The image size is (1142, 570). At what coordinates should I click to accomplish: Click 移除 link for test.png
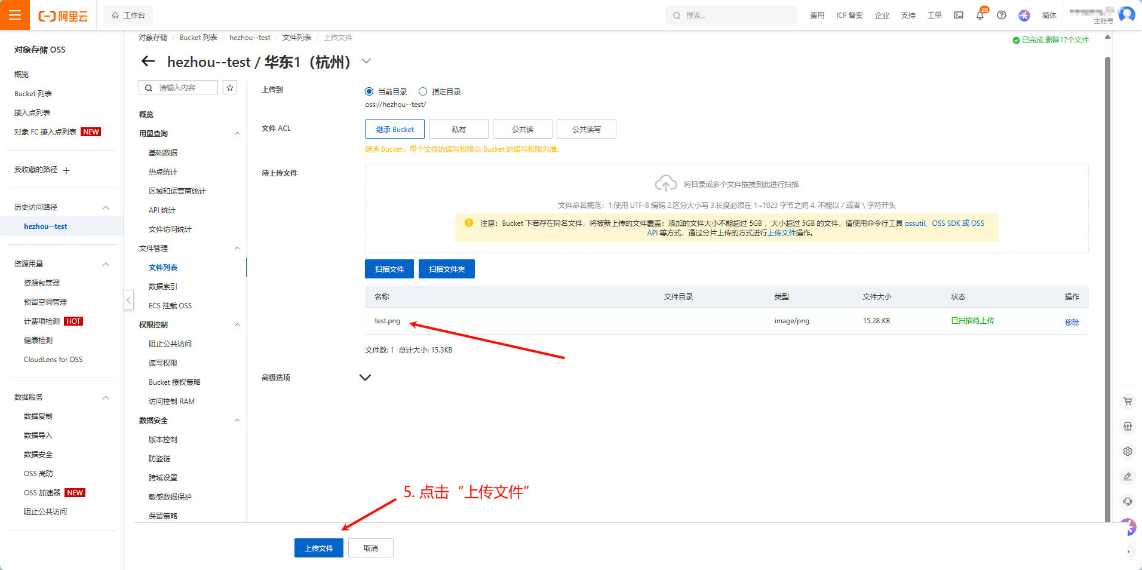click(x=1072, y=322)
